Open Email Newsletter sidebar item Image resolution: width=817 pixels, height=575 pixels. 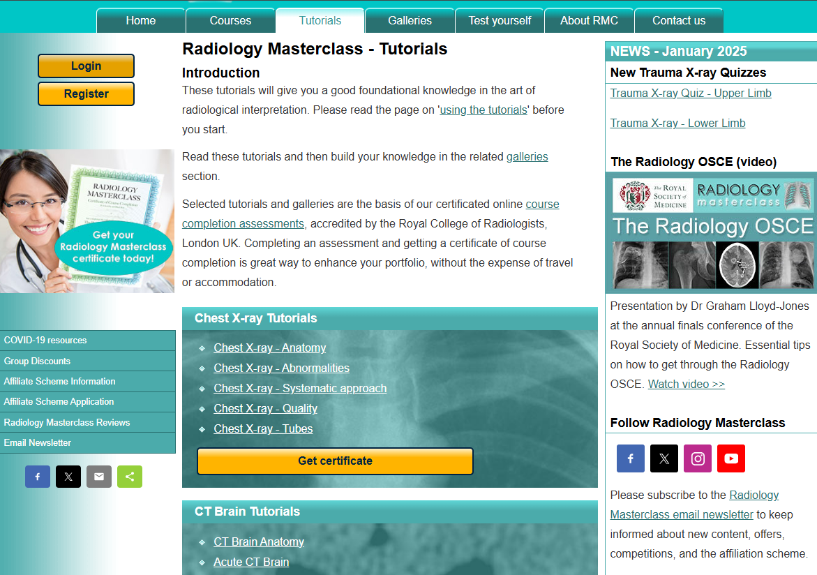(87, 442)
